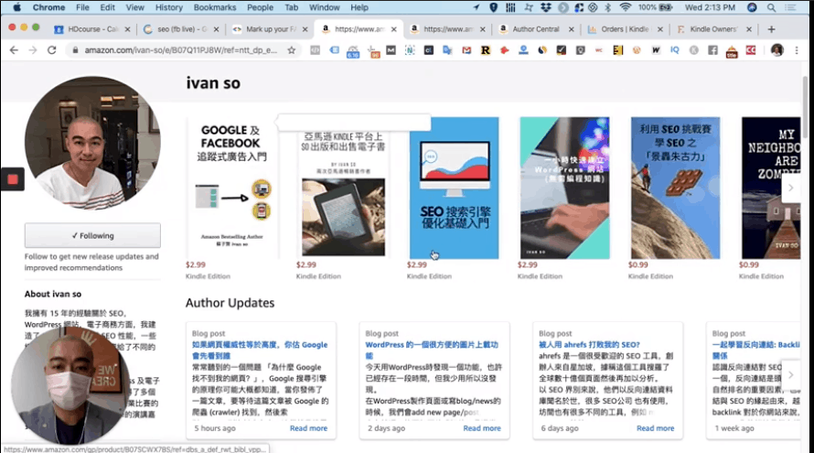Show next author updates with arrow
Viewport: 814px width, 453px height.
[790, 374]
